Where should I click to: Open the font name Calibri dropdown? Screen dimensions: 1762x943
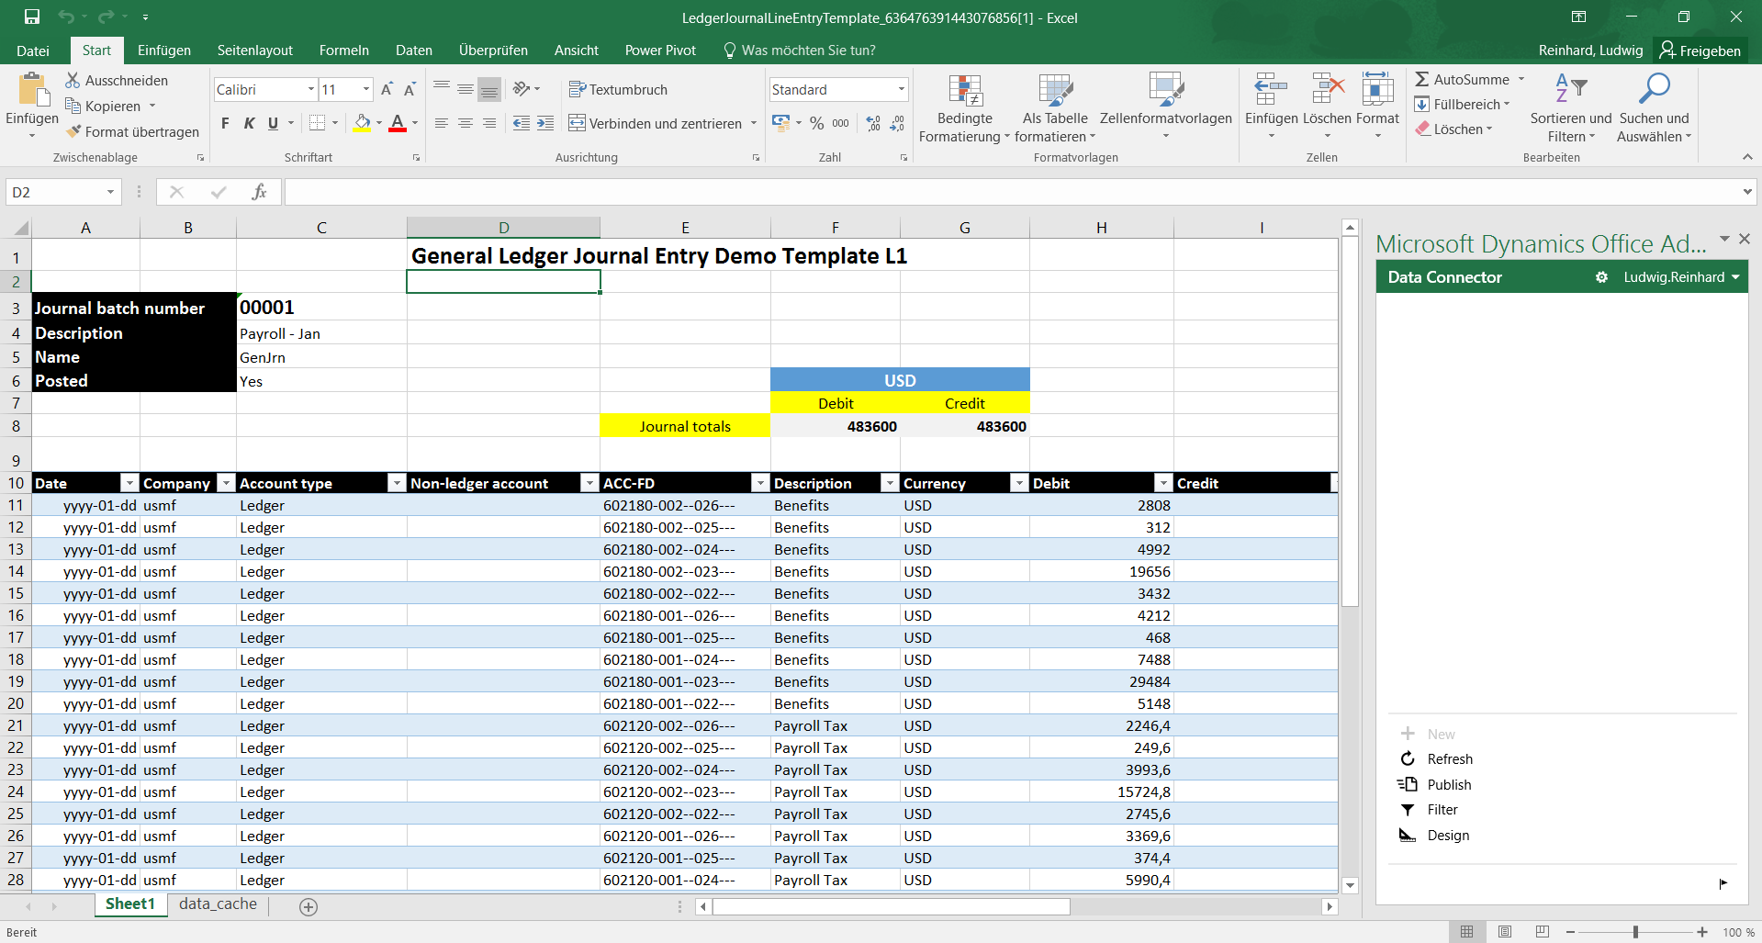[x=311, y=89]
